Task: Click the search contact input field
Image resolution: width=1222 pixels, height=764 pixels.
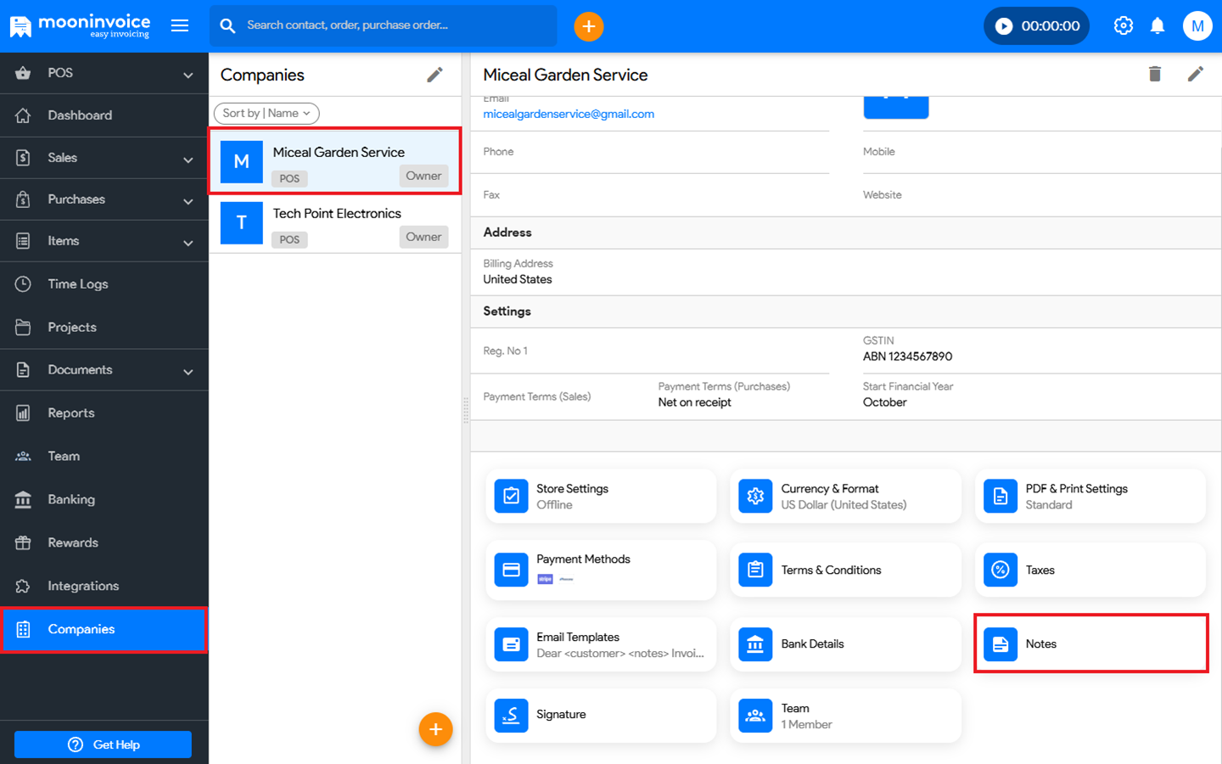Action: click(390, 25)
